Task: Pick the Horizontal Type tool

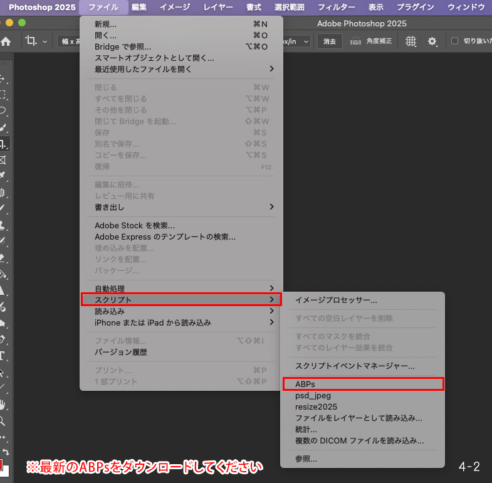Action: coord(3,356)
